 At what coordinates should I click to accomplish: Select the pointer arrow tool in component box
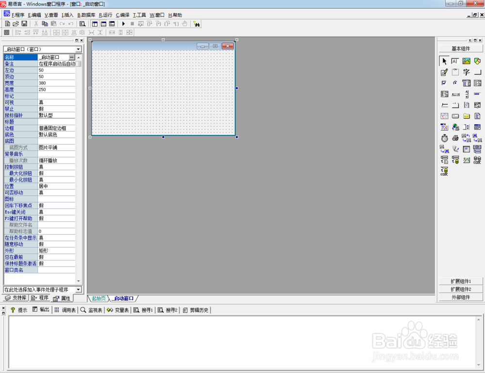[444, 61]
